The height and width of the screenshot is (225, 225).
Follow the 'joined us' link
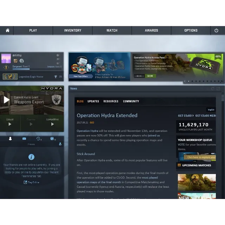pos(154,135)
